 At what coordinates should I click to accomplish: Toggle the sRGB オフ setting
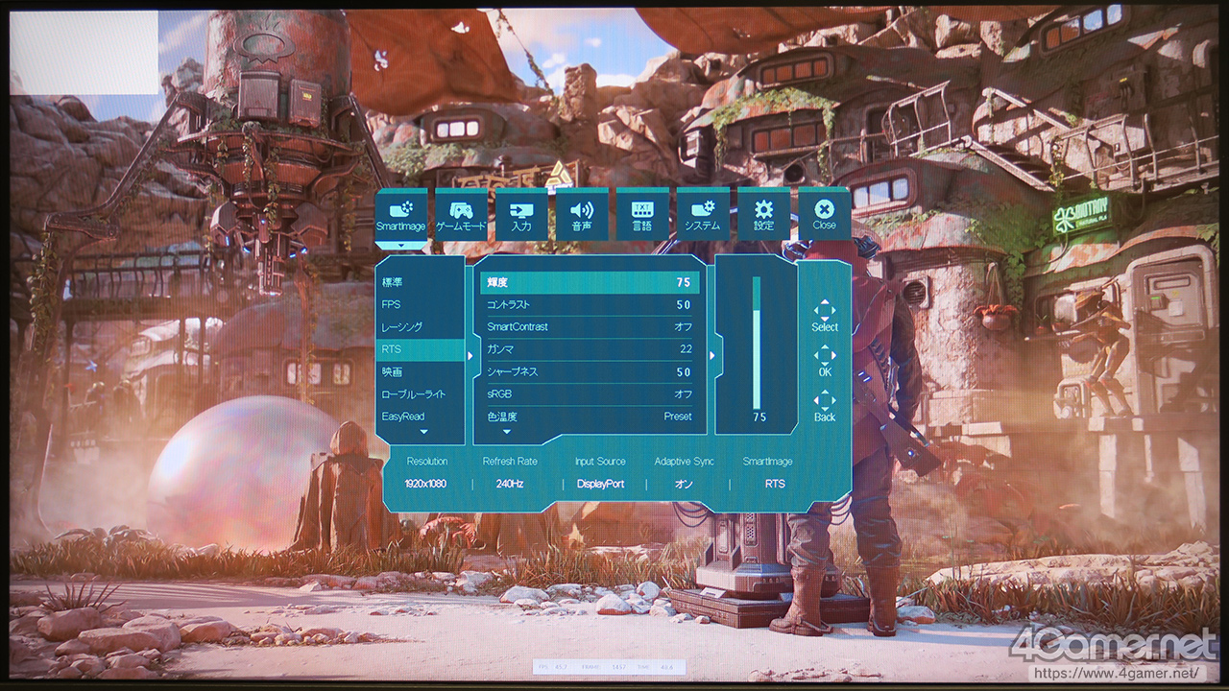click(x=590, y=393)
